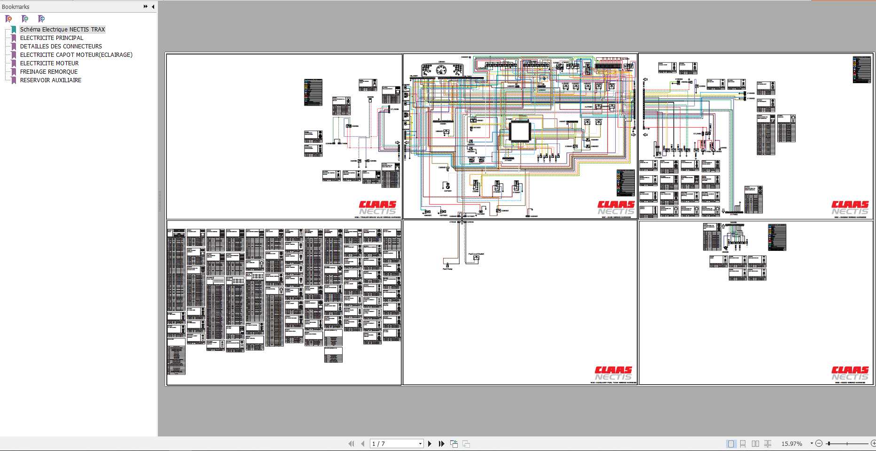876x451 pixels.
Task: Click the trailer brake valve wiring harness page
Action: point(284,136)
